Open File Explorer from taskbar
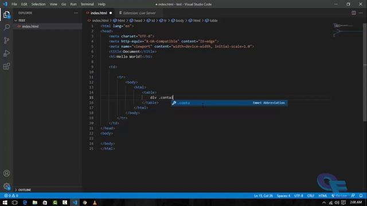 tap(35, 203)
